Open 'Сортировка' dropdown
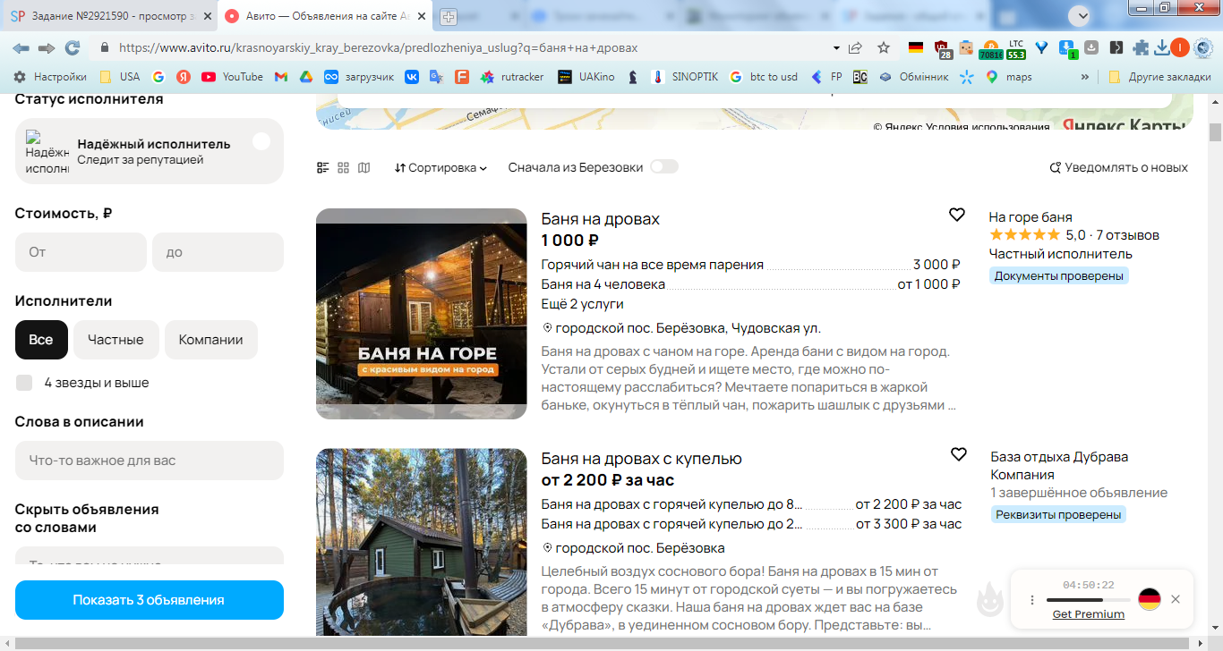This screenshot has height=651, width=1223. tap(440, 167)
